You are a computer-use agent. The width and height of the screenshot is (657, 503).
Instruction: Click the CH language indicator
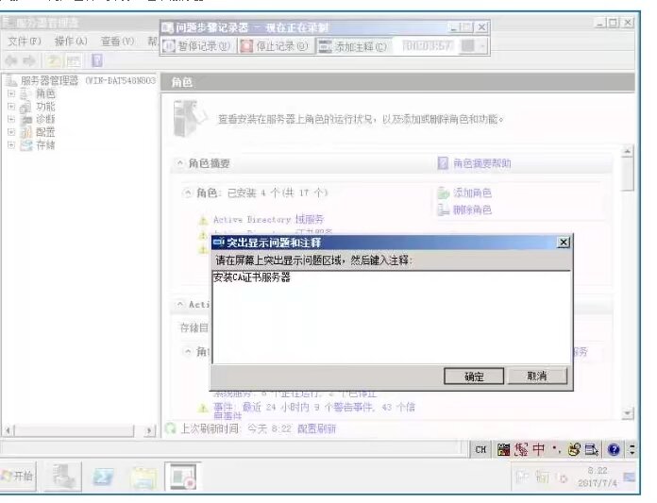point(480,450)
